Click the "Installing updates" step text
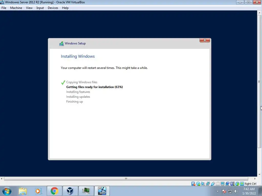 pos(78,97)
